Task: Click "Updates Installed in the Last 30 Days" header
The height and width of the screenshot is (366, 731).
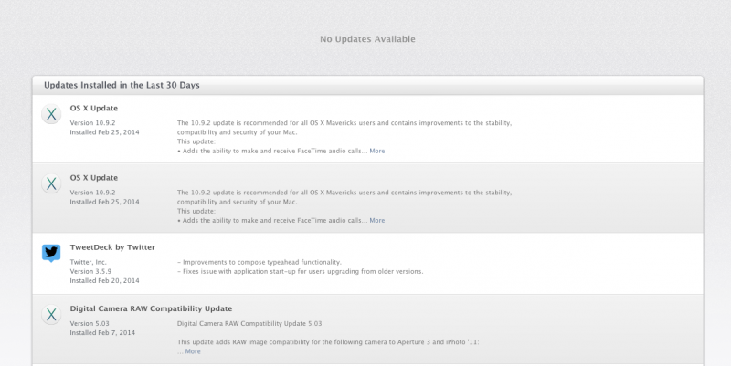Action: click(122, 85)
